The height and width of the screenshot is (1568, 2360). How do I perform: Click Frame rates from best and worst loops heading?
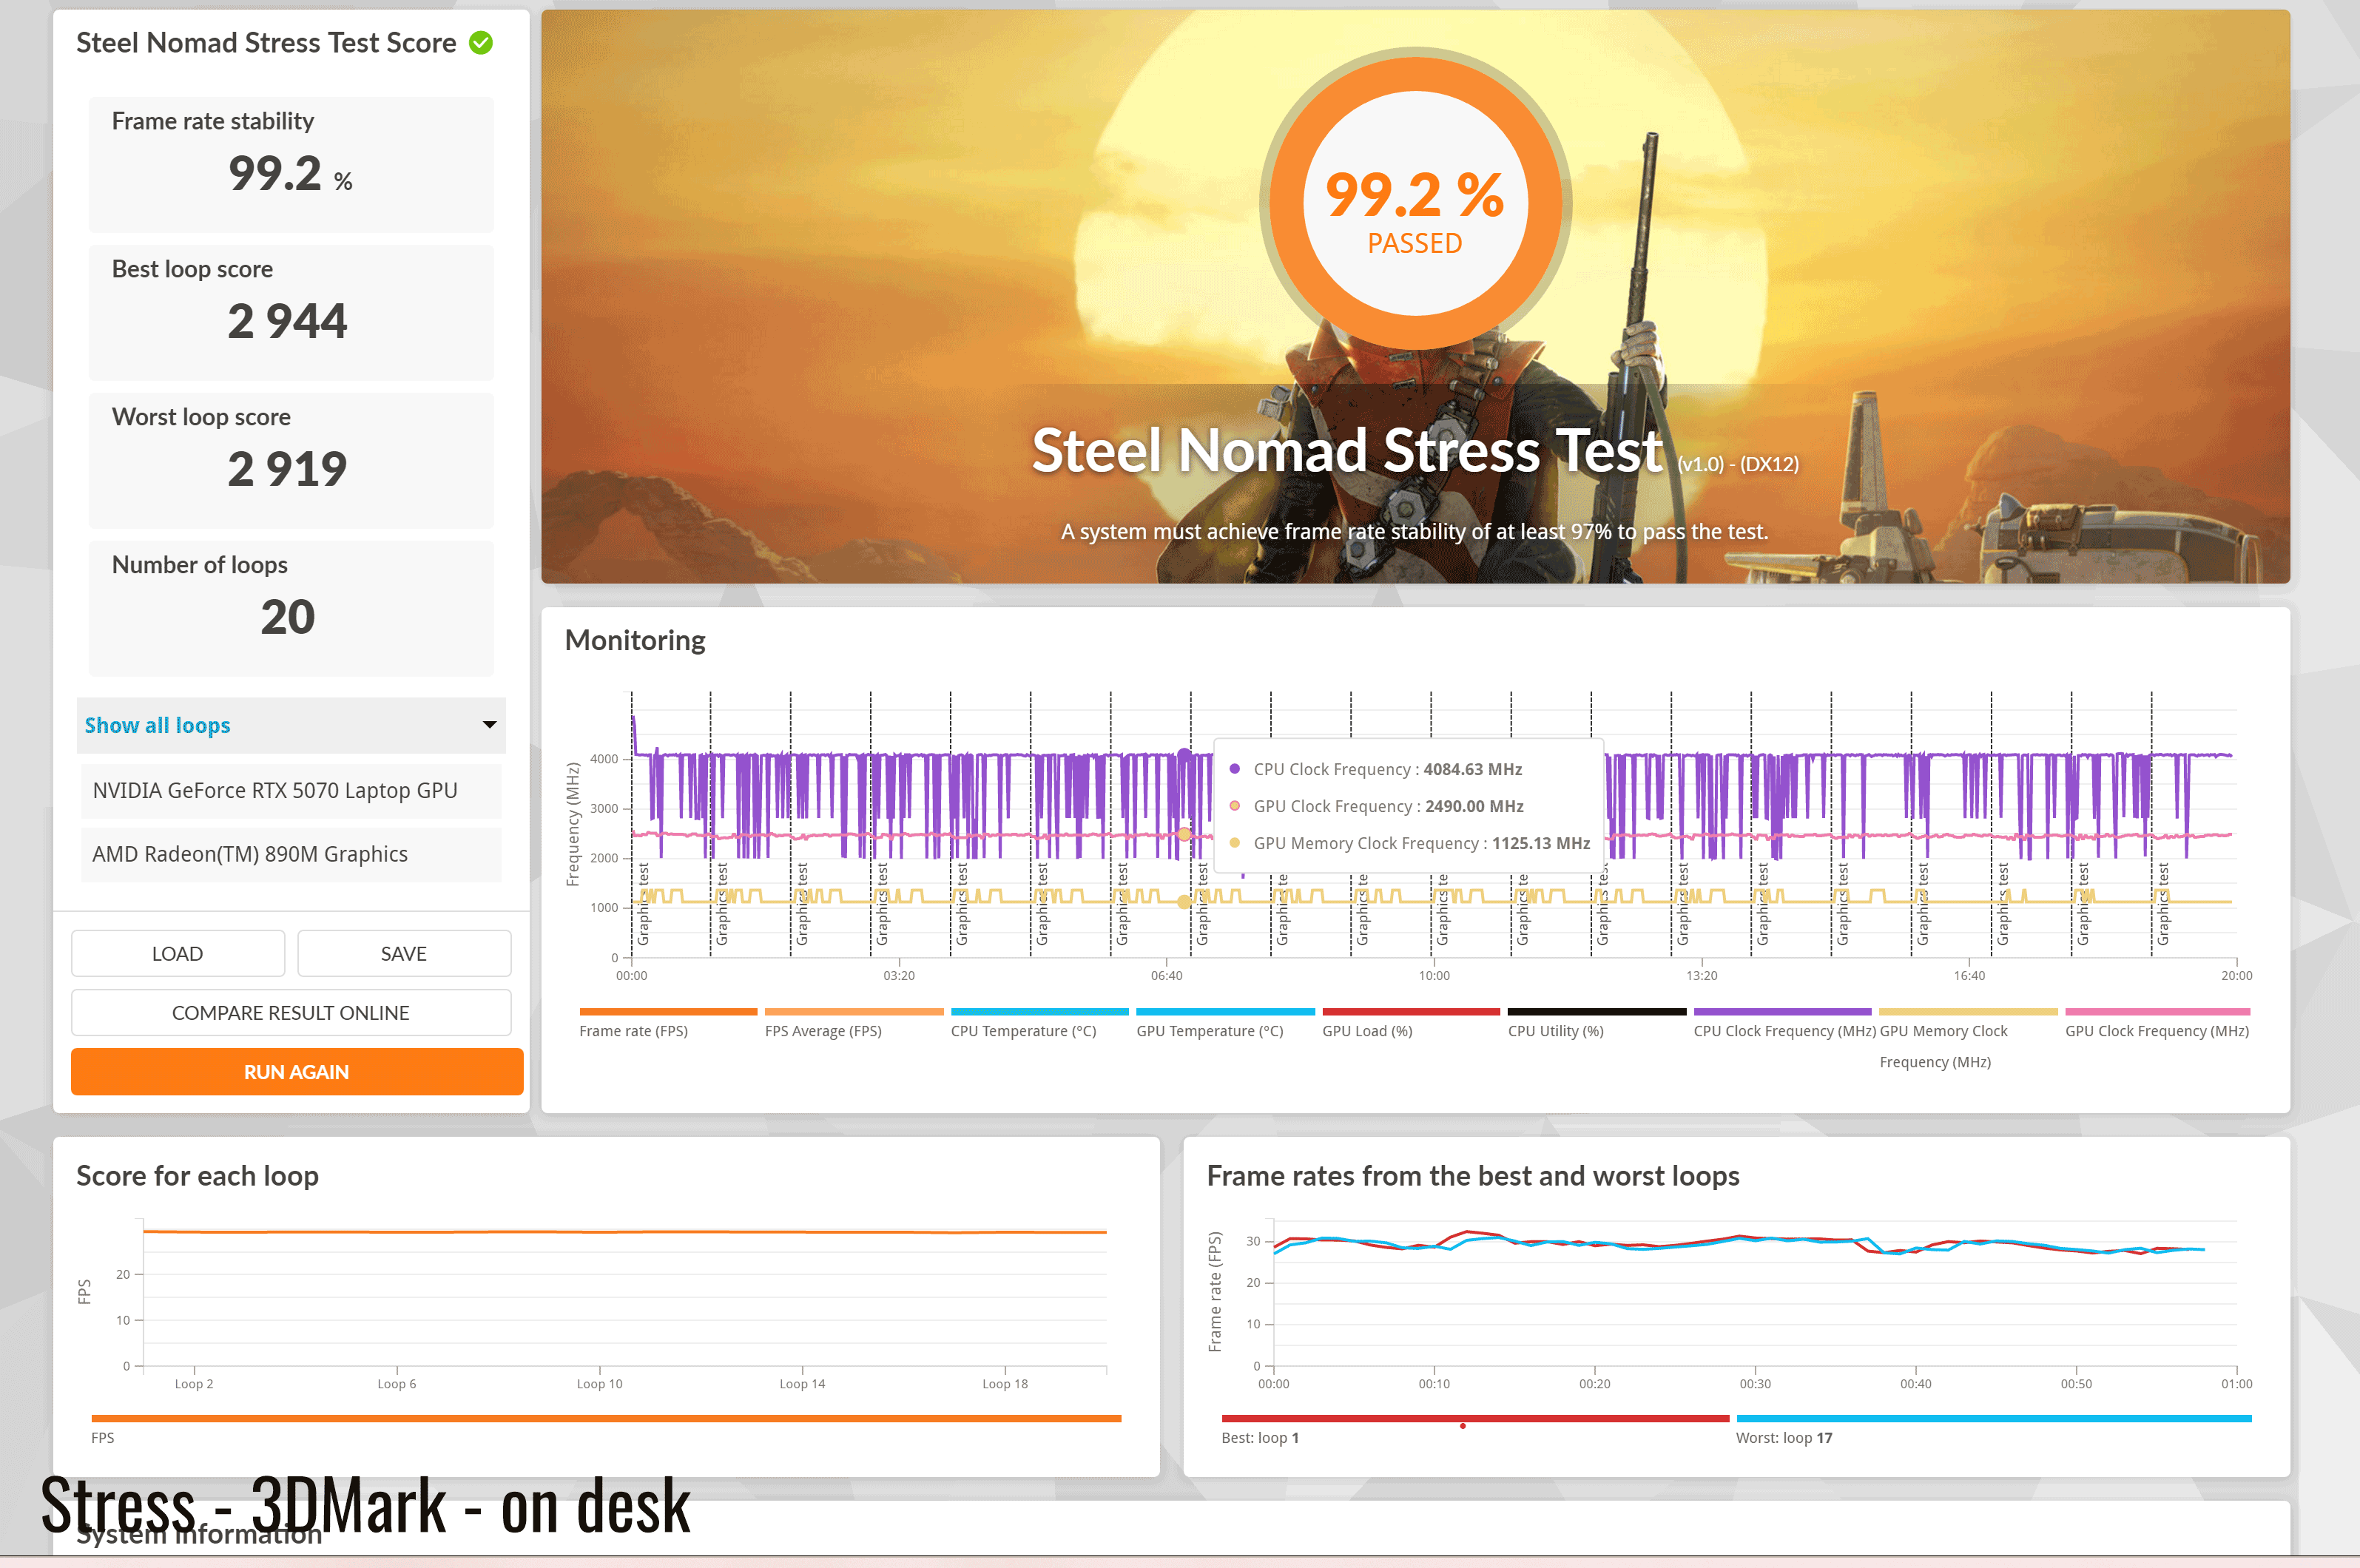1473,1176
